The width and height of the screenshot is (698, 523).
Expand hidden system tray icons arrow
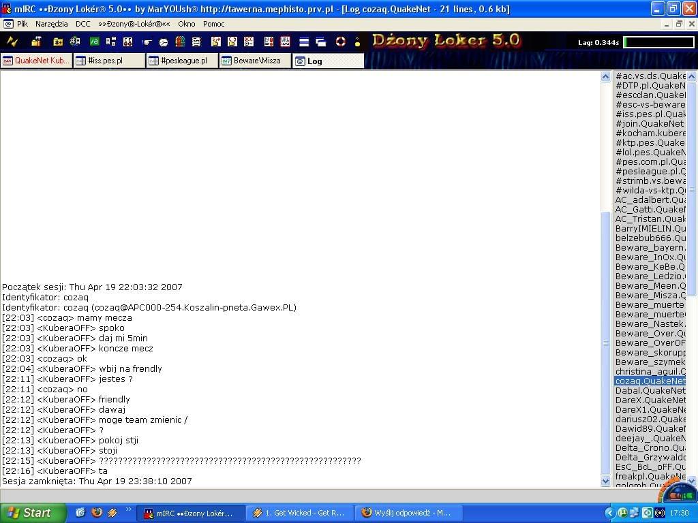(x=609, y=513)
